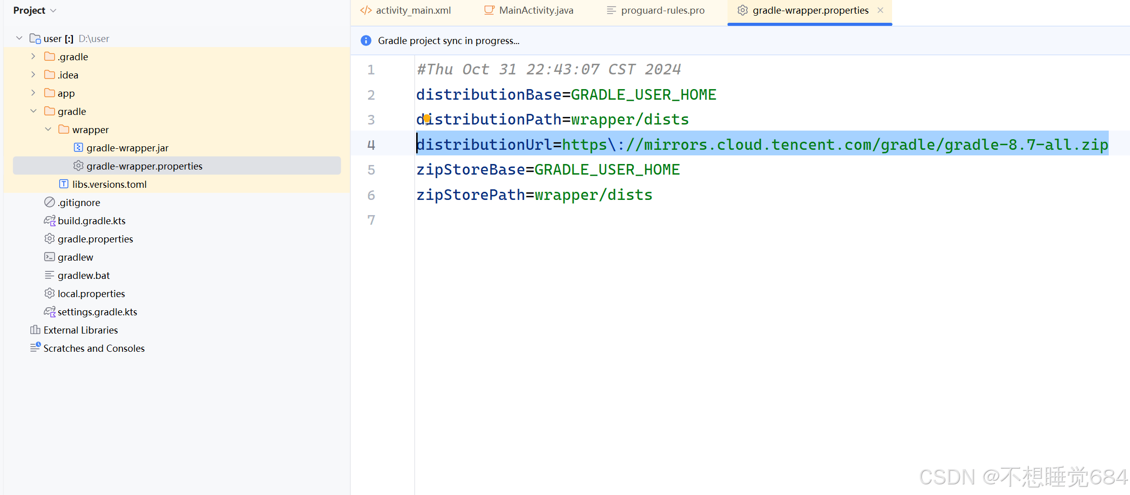Close the gradle-wrapper.properties tab
The image size is (1130, 495).
click(x=880, y=11)
